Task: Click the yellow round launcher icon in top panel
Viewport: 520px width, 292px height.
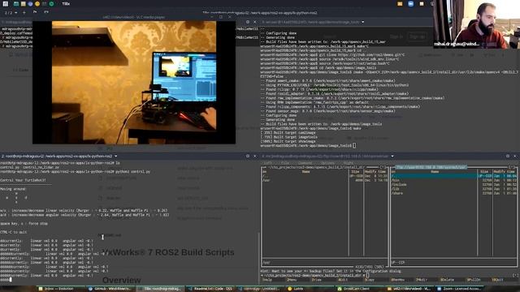Action: (37, 4)
